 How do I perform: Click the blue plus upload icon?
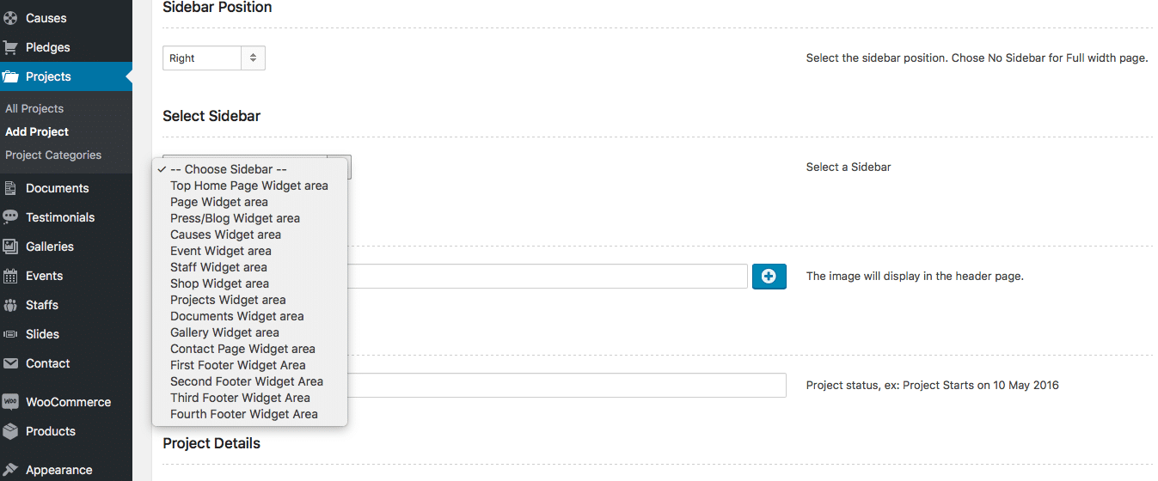[769, 276]
